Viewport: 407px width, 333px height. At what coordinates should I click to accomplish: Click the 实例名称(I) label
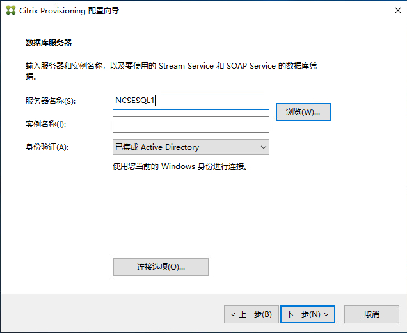[45, 124]
